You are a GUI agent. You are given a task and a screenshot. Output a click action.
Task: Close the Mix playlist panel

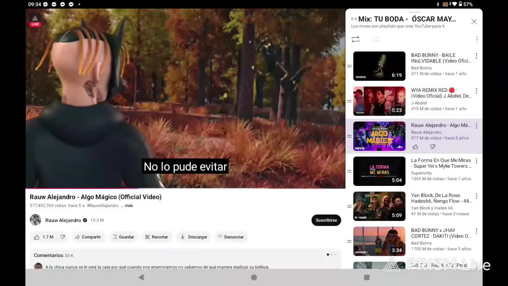474,21
